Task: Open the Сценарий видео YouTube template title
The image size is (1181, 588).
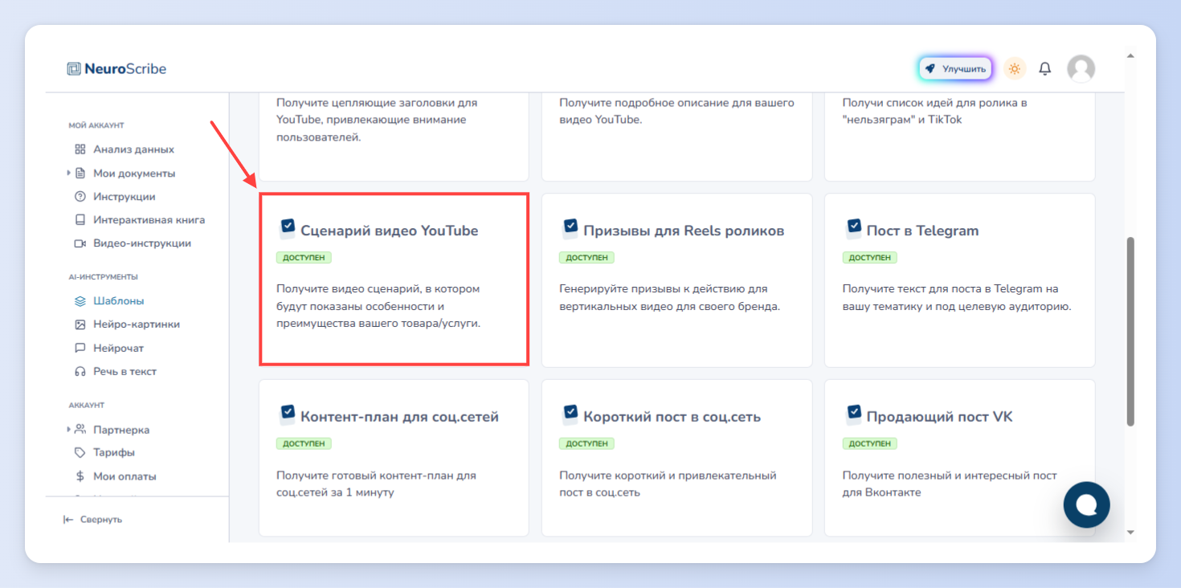Action: [x=389, y=231]
